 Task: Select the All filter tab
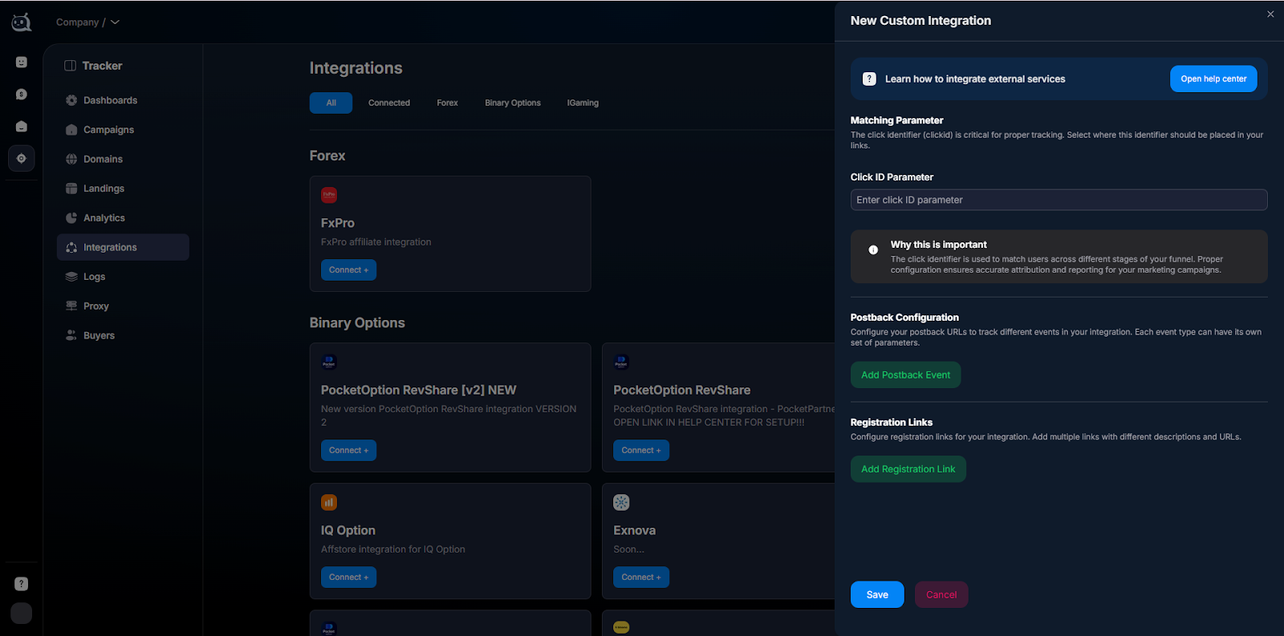331,103
